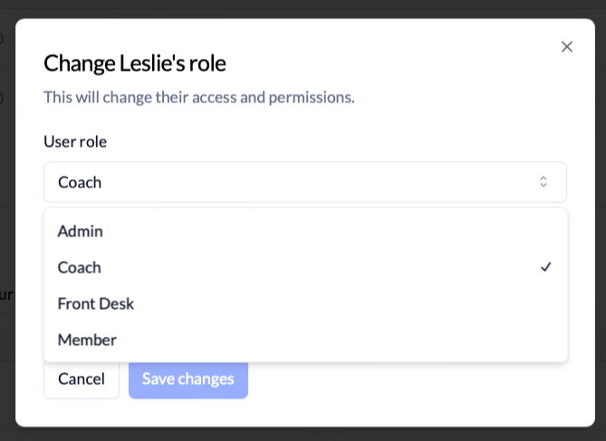Click the Save changes button
The width and height of the screenshot is (606, 441).
pos(188,379)
